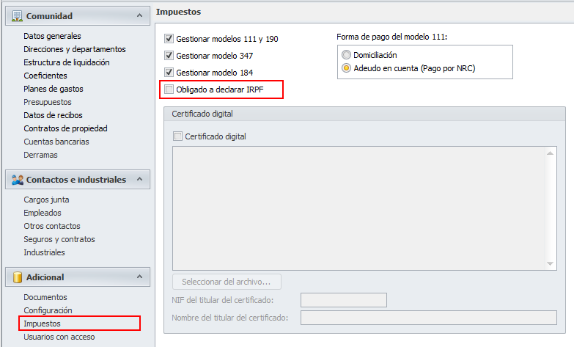Screen dimensions: 574x347
Task: Open Configuración under Adicional
Action: tap(48, 310)
